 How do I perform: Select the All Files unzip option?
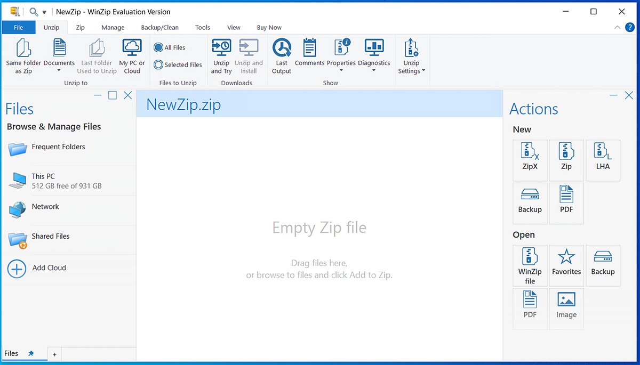click(x=170, y=47)
